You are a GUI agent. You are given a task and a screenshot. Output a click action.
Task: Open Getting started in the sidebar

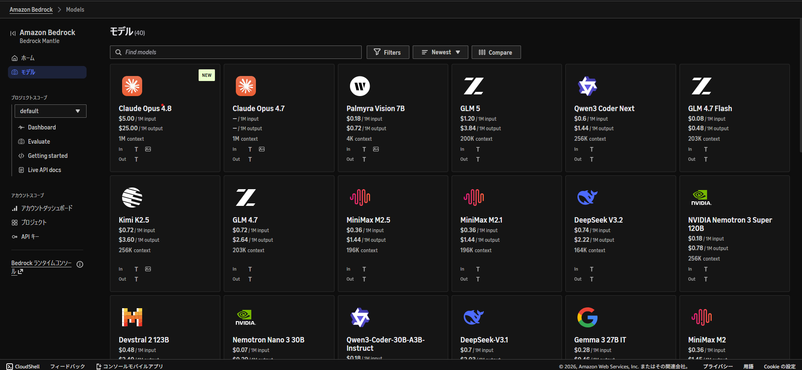tap(48, 156)
